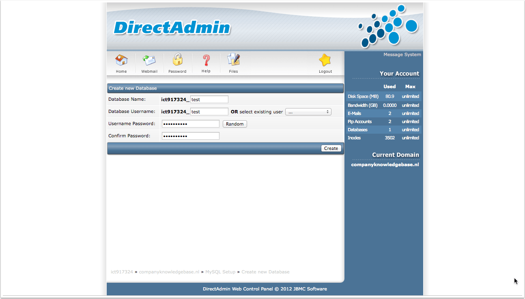Image resolution: width=525 pixels, height=299 pixels.
Task: Focus the Database Username field
Action: coord(209,112)
